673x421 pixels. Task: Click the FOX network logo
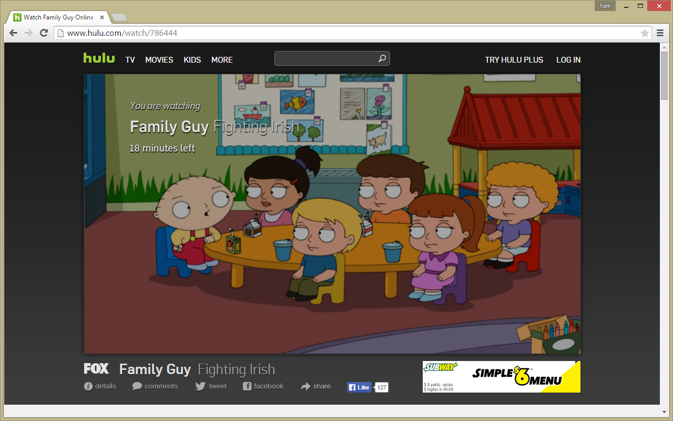(x=96, y=368)
